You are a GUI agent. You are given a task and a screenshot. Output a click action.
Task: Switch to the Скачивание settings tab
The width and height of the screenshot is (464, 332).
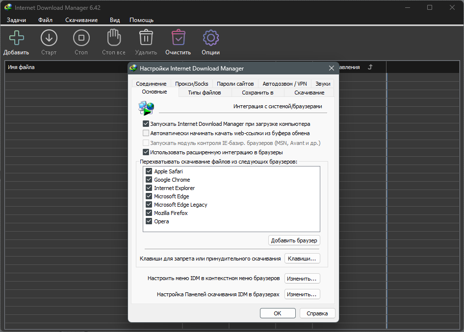[x=309, y=93]
